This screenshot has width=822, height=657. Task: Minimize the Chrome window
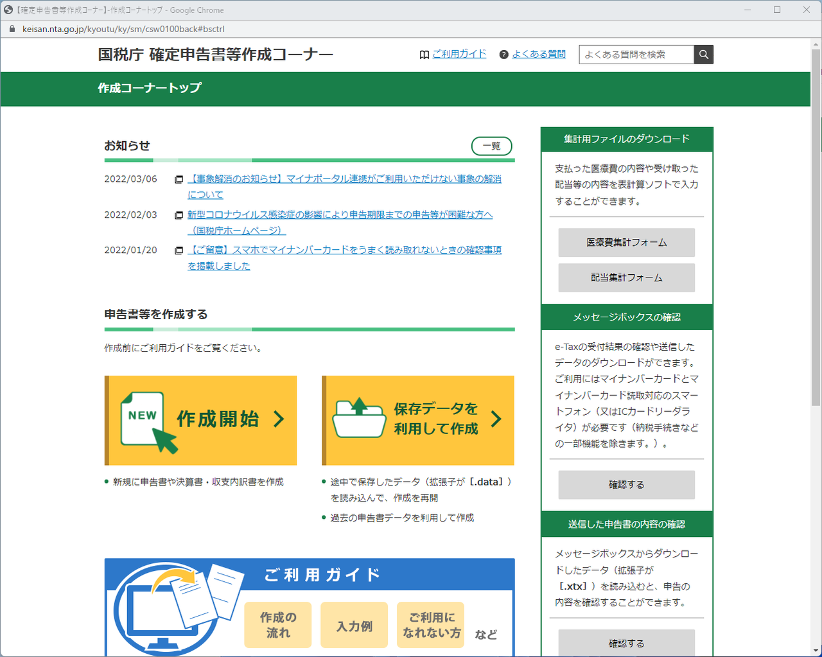[748, 10]
